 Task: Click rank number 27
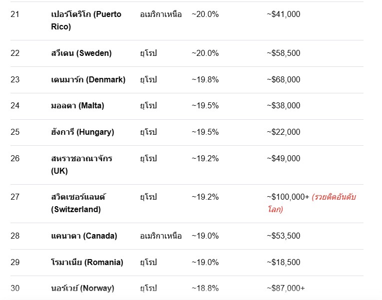(15, 197)
